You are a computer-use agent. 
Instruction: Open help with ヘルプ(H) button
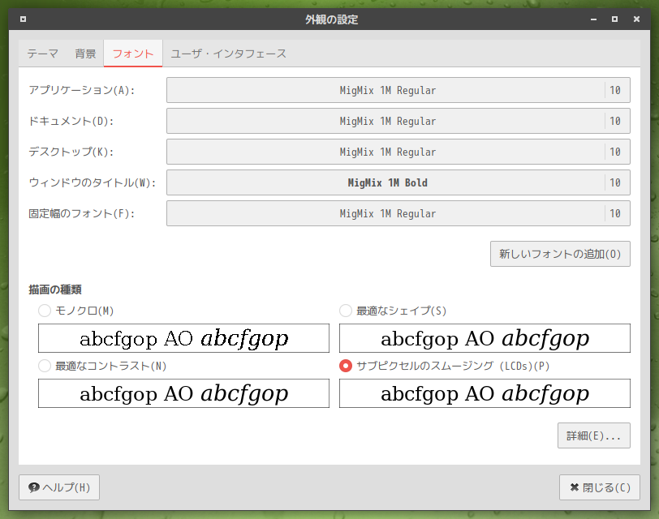point(59,487)
